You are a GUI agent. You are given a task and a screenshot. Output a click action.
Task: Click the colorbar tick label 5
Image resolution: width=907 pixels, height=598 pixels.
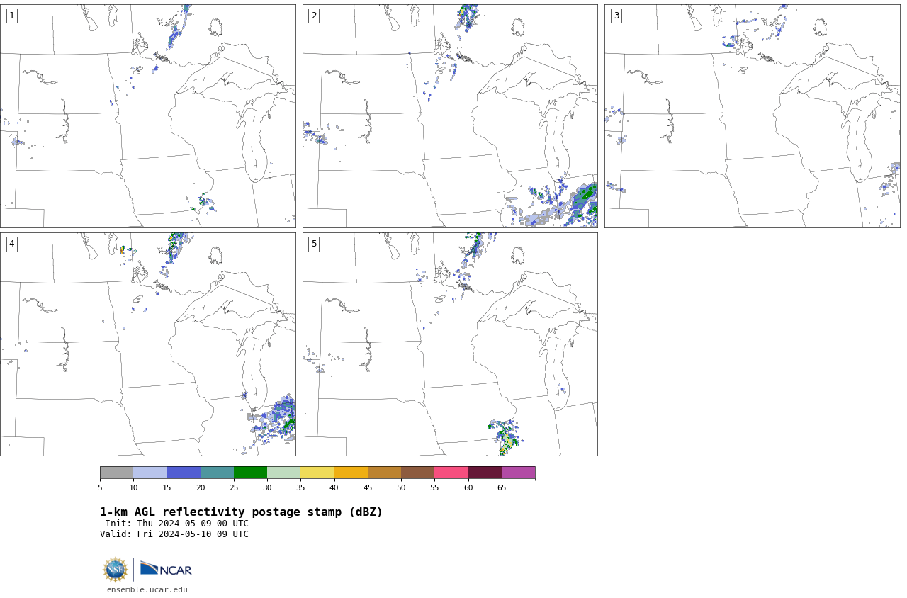[x=100, y=487]
